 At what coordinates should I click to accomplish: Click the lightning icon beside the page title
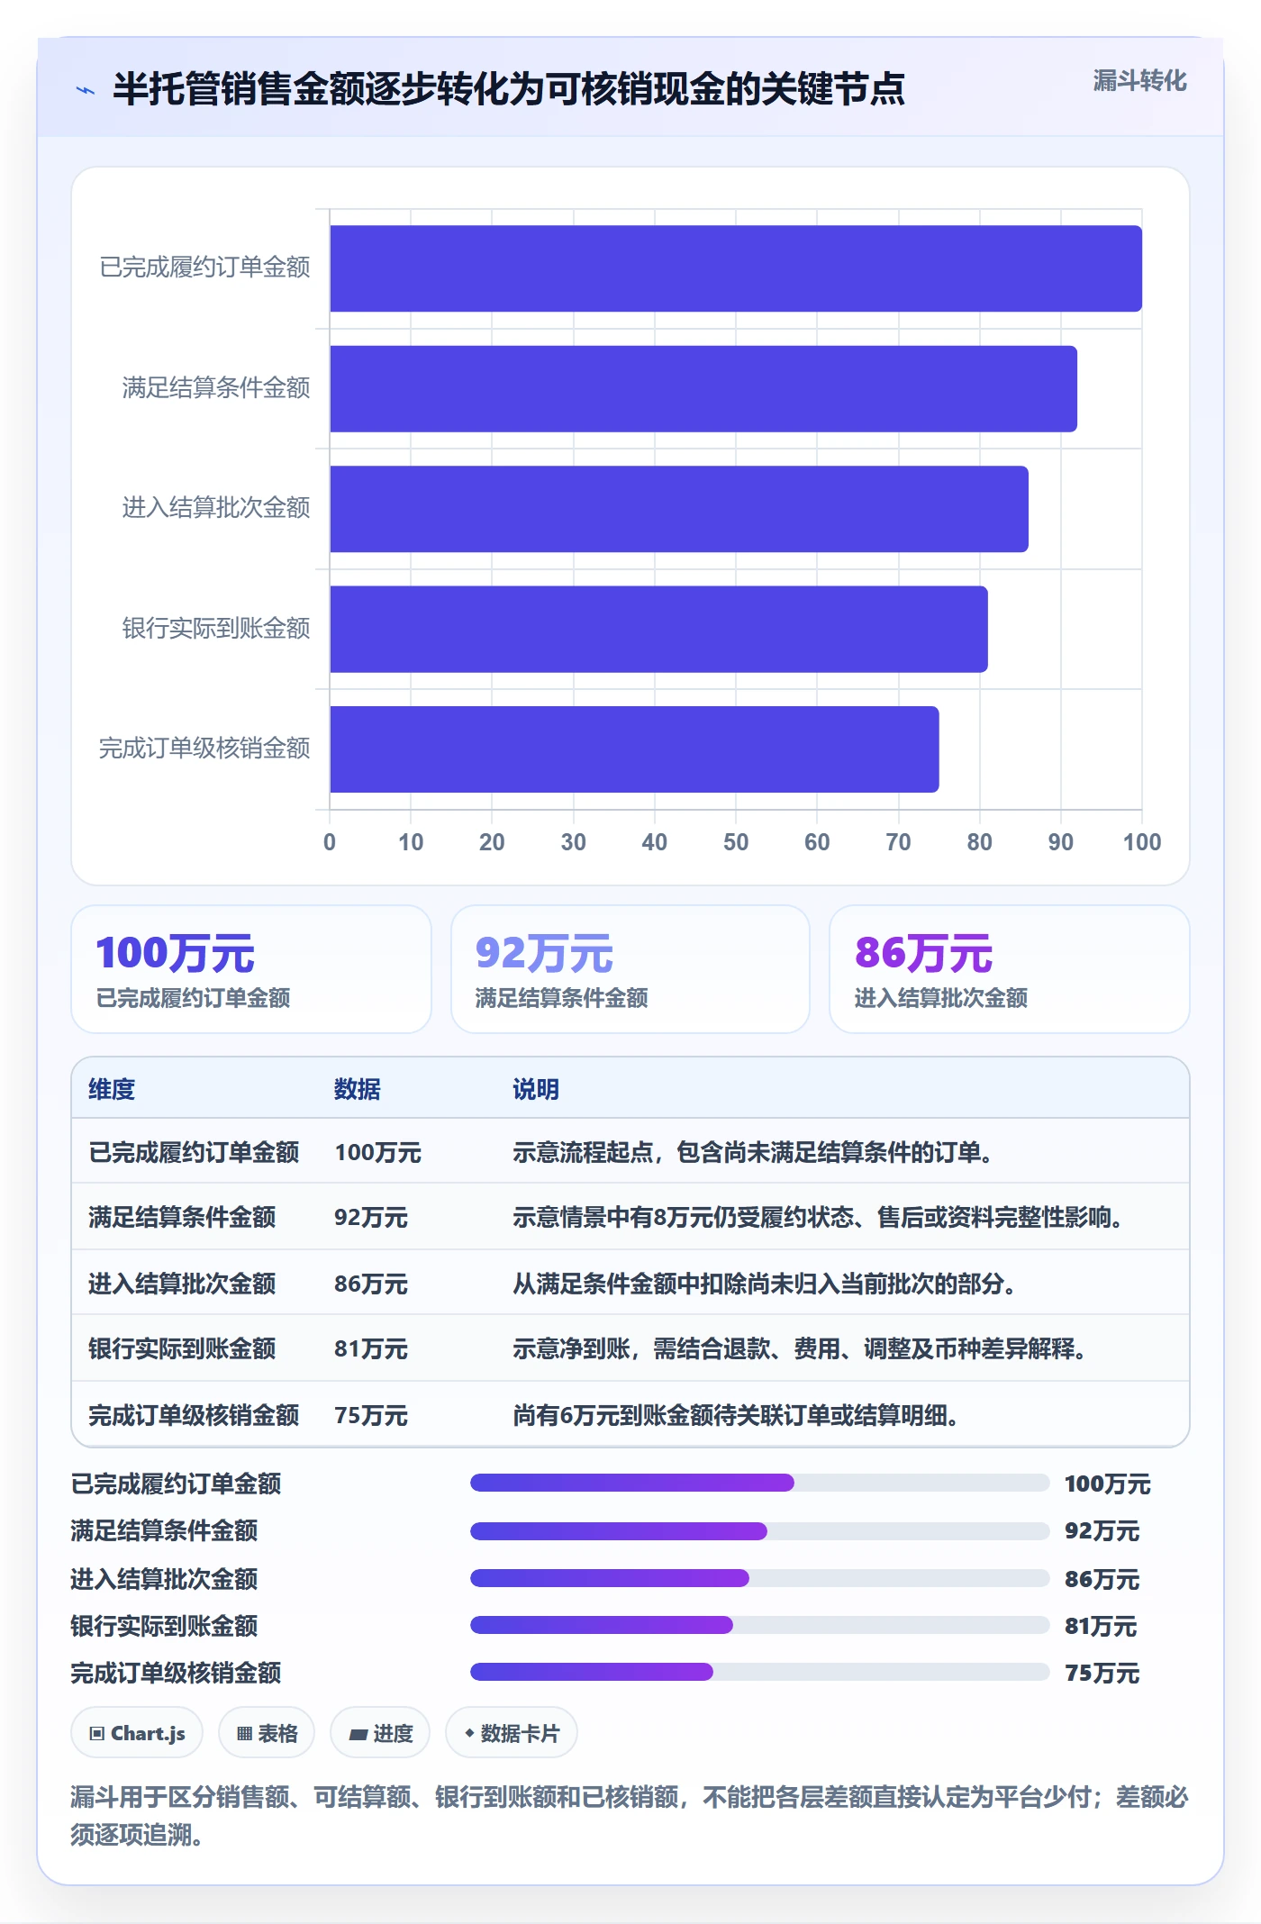(x=86, y=90)
